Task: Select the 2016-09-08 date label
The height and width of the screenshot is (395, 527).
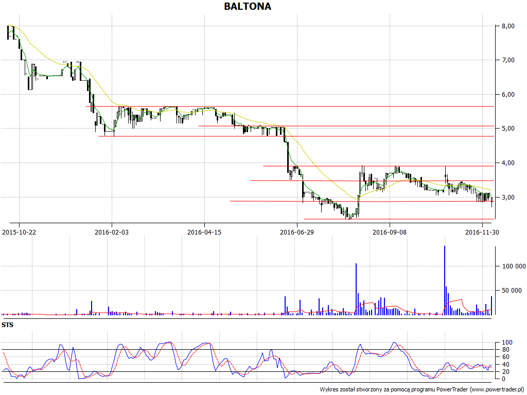Action: coord(390,232)
